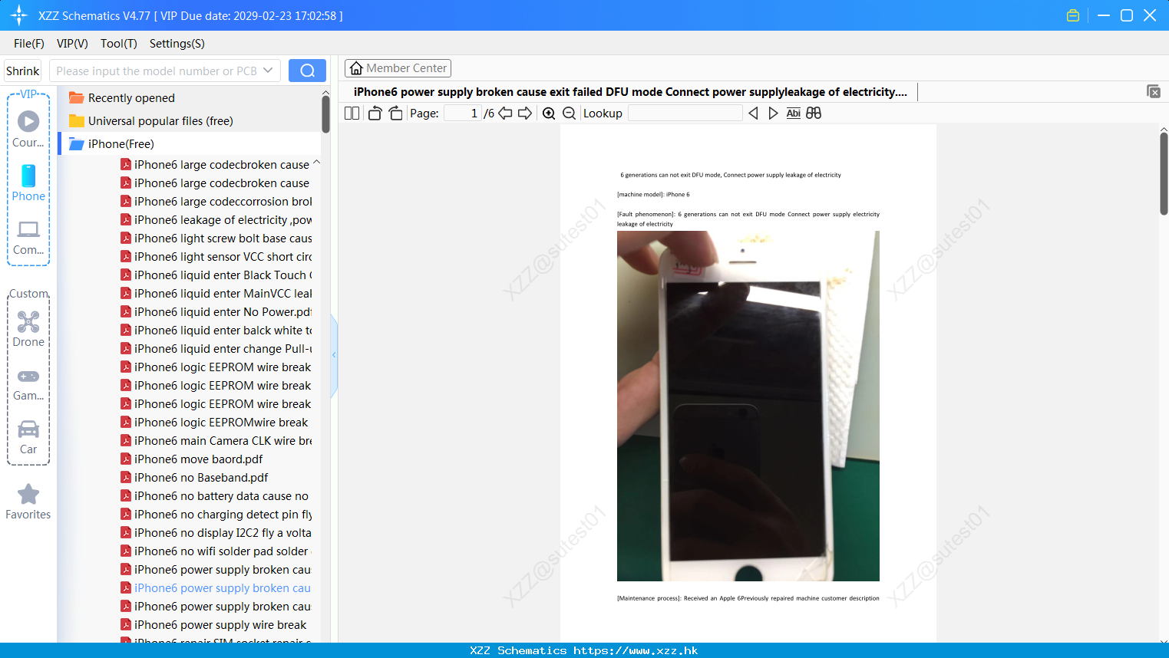Open iPhone6 no display I2C2 file
1169x658 pixels.
click(x=216, y=533)
